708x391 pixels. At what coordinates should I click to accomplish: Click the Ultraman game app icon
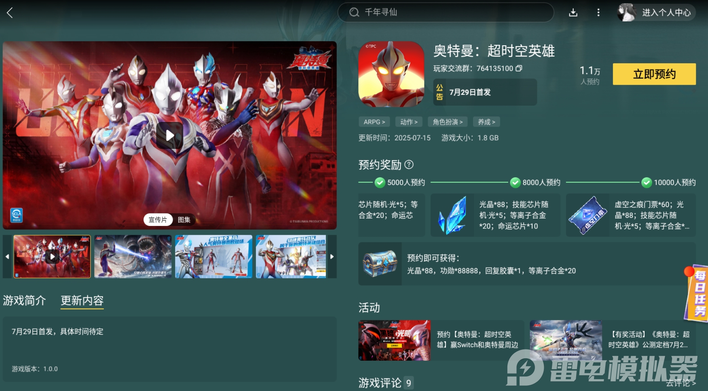click(391, 74)
